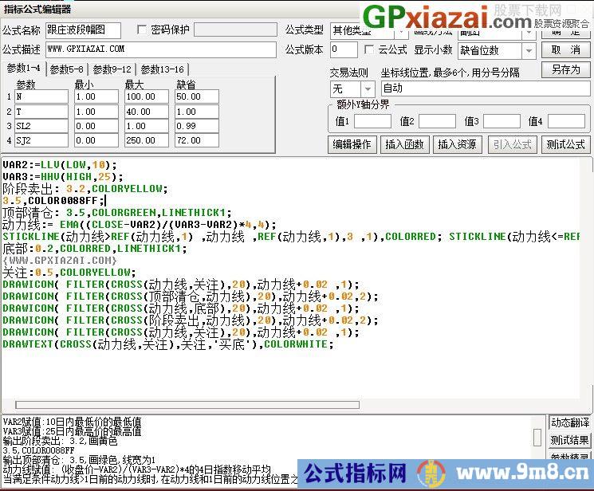Screen dimensions: 594x491
Task: Click the 值1 input field
Action: 372,122
